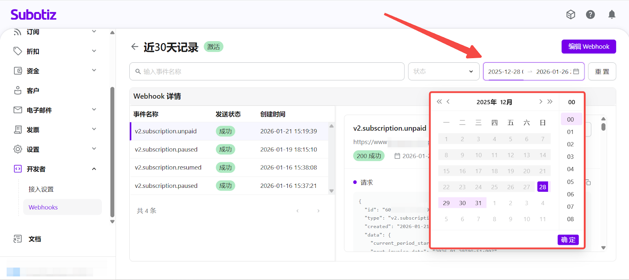
Task: Open 接入设置 in the sidebar
Action: [x=41, y=189]
